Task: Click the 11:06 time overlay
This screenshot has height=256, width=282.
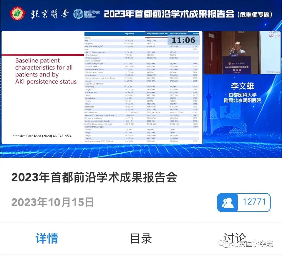Action: coord(183,40)
